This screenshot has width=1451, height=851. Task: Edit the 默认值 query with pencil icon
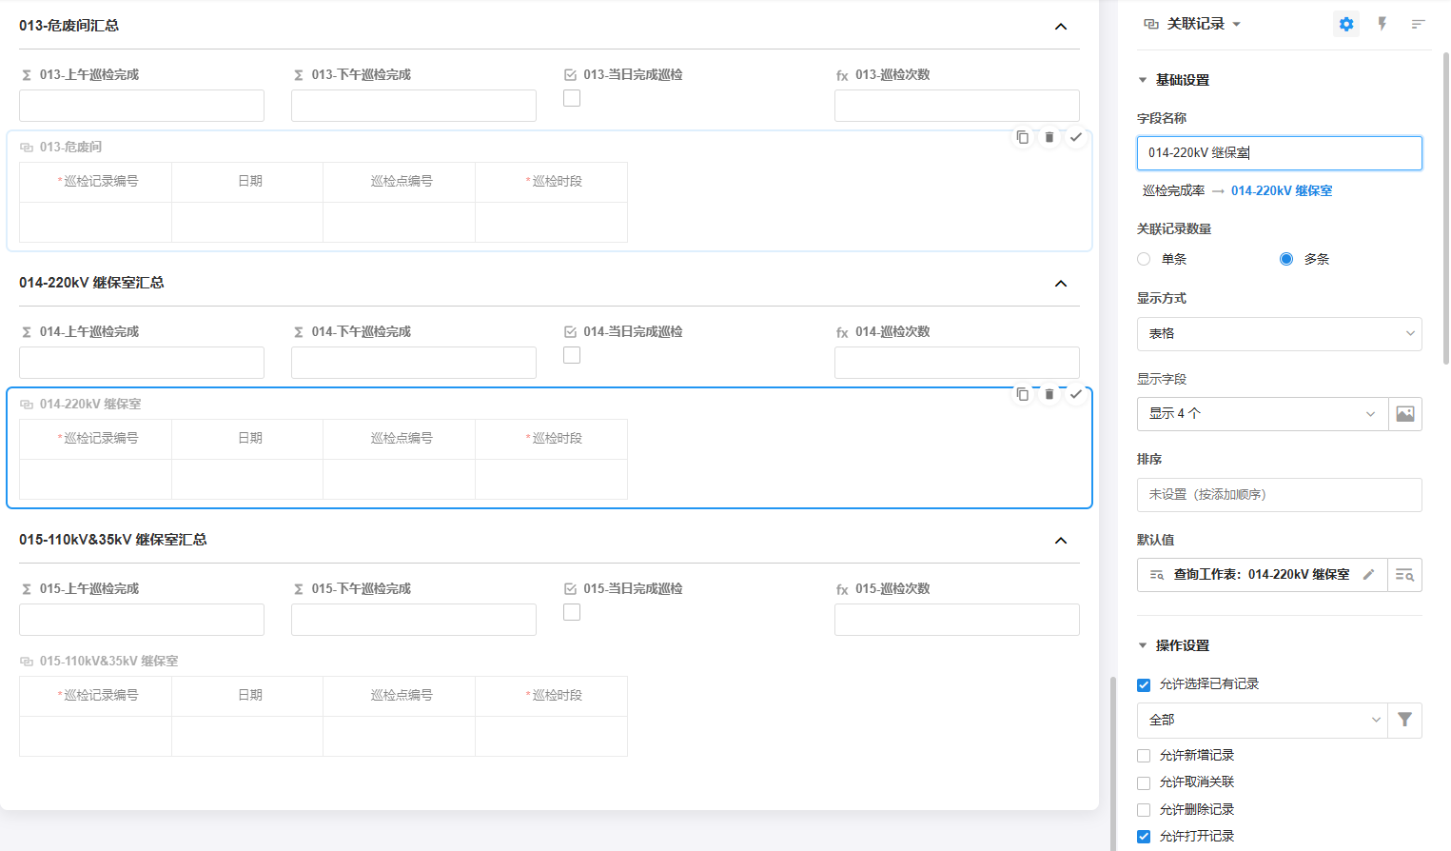[1368, 575]
